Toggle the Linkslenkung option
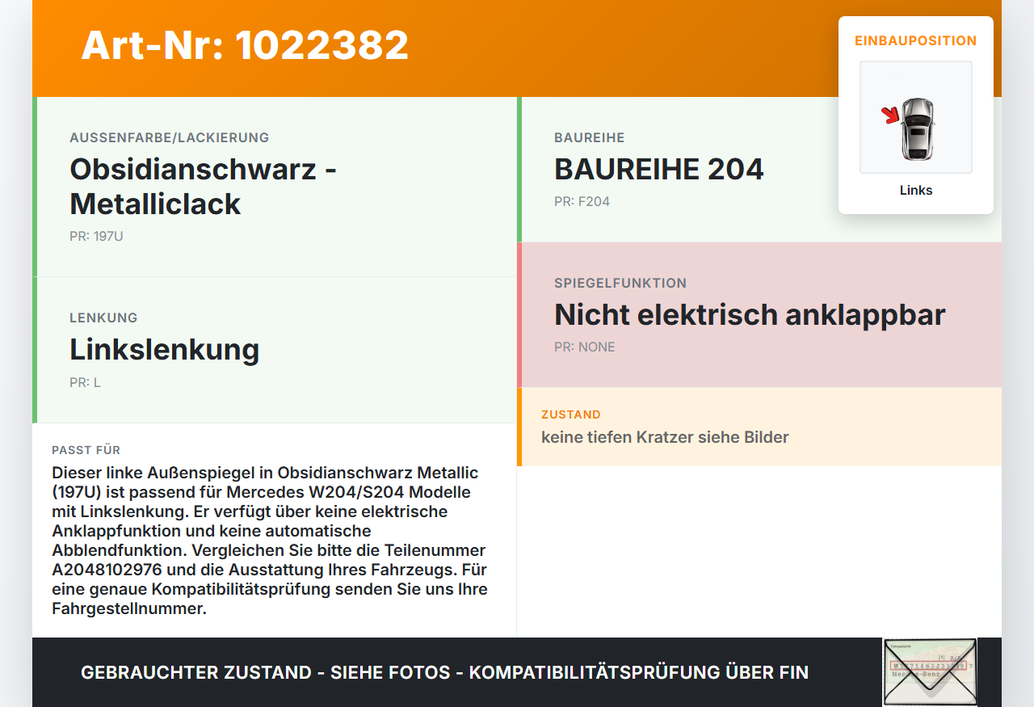 pos(165,349)
